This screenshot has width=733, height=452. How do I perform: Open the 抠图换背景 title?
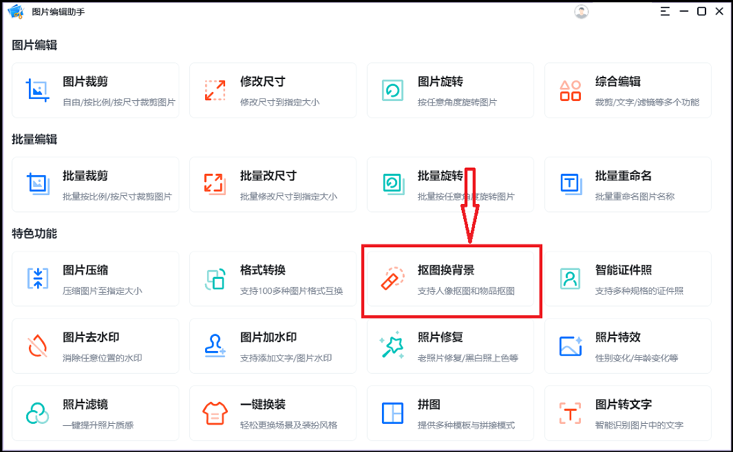tap(446, 270)
